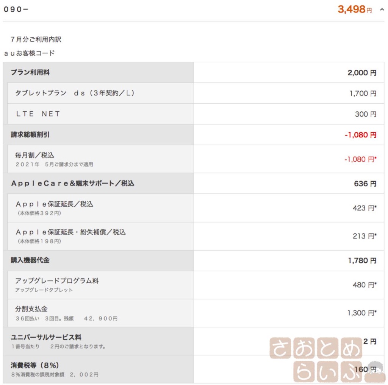Click the 1,700 円 tablet plan amount
The height and width of the screenshot is (385, 388).
[x=363, y=94]
